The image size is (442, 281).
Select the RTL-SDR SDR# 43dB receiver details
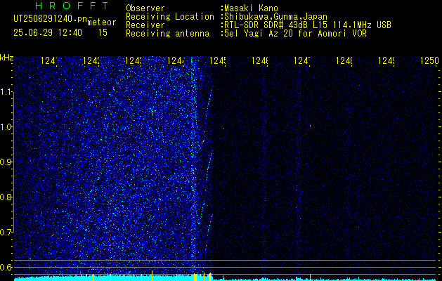(308, 25)
